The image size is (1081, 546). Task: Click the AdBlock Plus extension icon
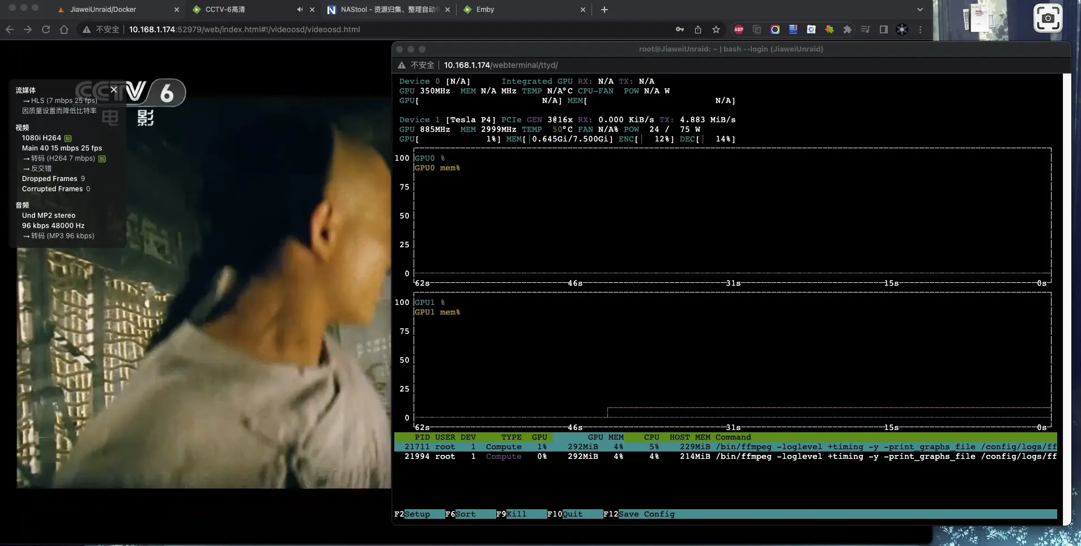pos(739,29)
